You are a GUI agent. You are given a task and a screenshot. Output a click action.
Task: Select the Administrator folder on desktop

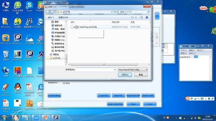pos(6,23)
